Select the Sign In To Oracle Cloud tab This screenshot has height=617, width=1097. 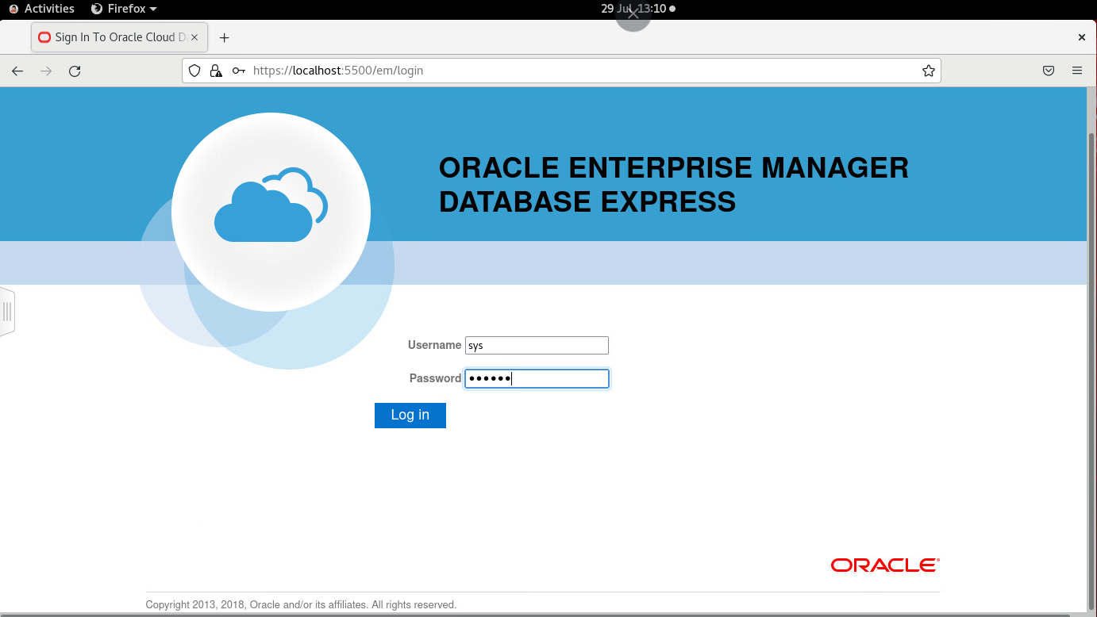[x=120, y=37]
